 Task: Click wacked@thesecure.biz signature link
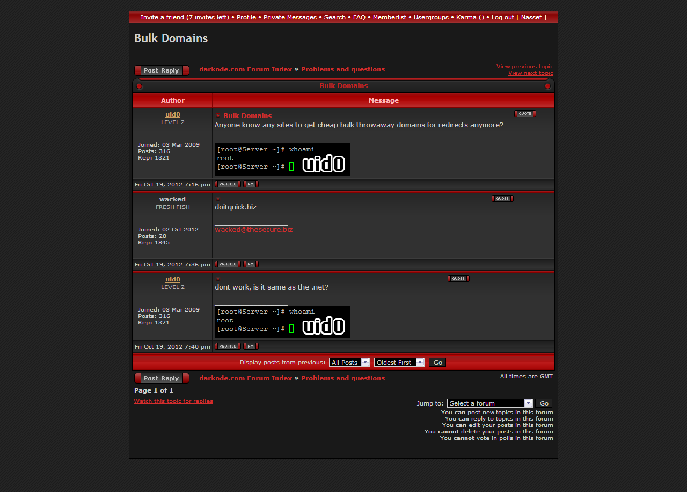(253, 230)
